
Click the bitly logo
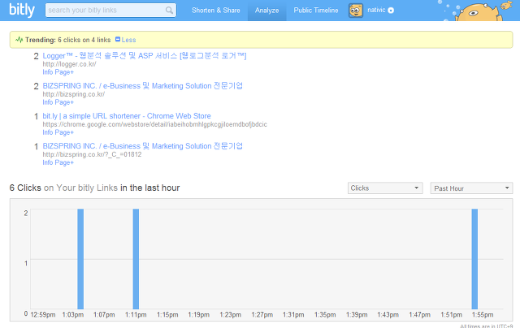click(18, 10)
